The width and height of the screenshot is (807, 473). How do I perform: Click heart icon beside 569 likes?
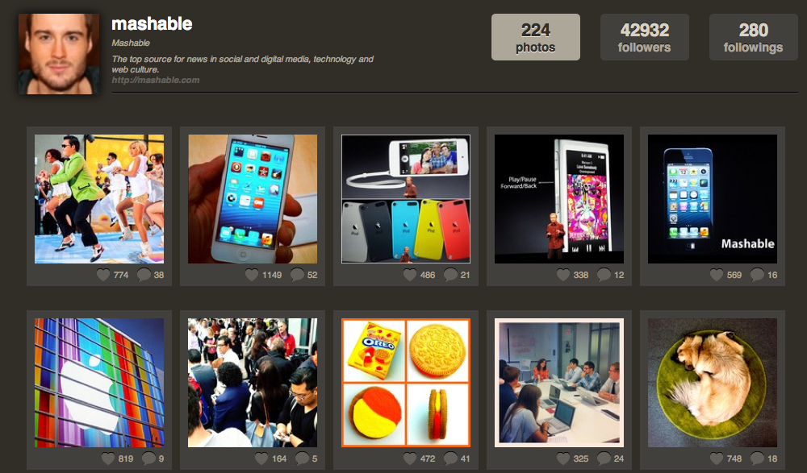point(717,275)
